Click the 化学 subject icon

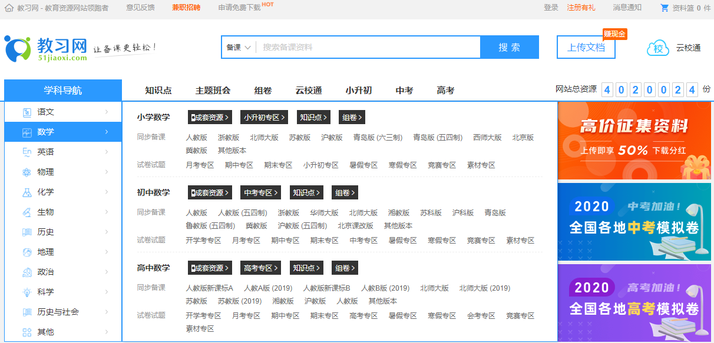coord(26,191)
